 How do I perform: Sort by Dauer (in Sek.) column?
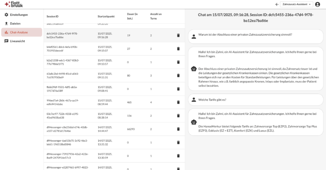click(132, 16)
